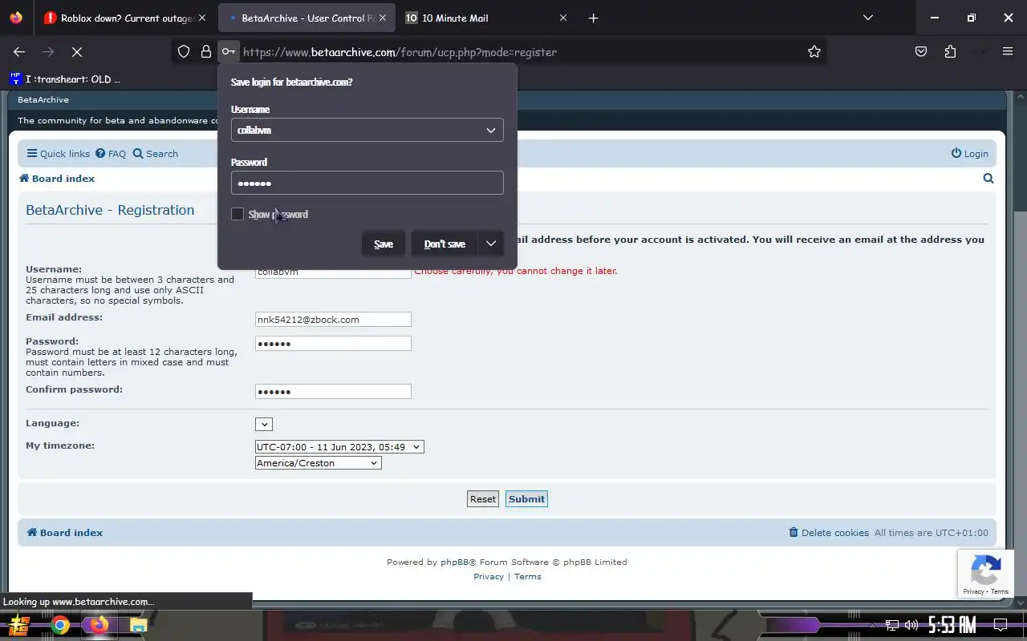The image size is (1027, 641).
Task: Open Firefox hamburger application menu
Action: [x=1008, y=52]
